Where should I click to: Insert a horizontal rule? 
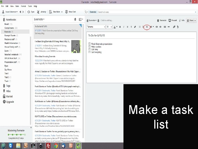pyautogui.click(x=169, y=27)
